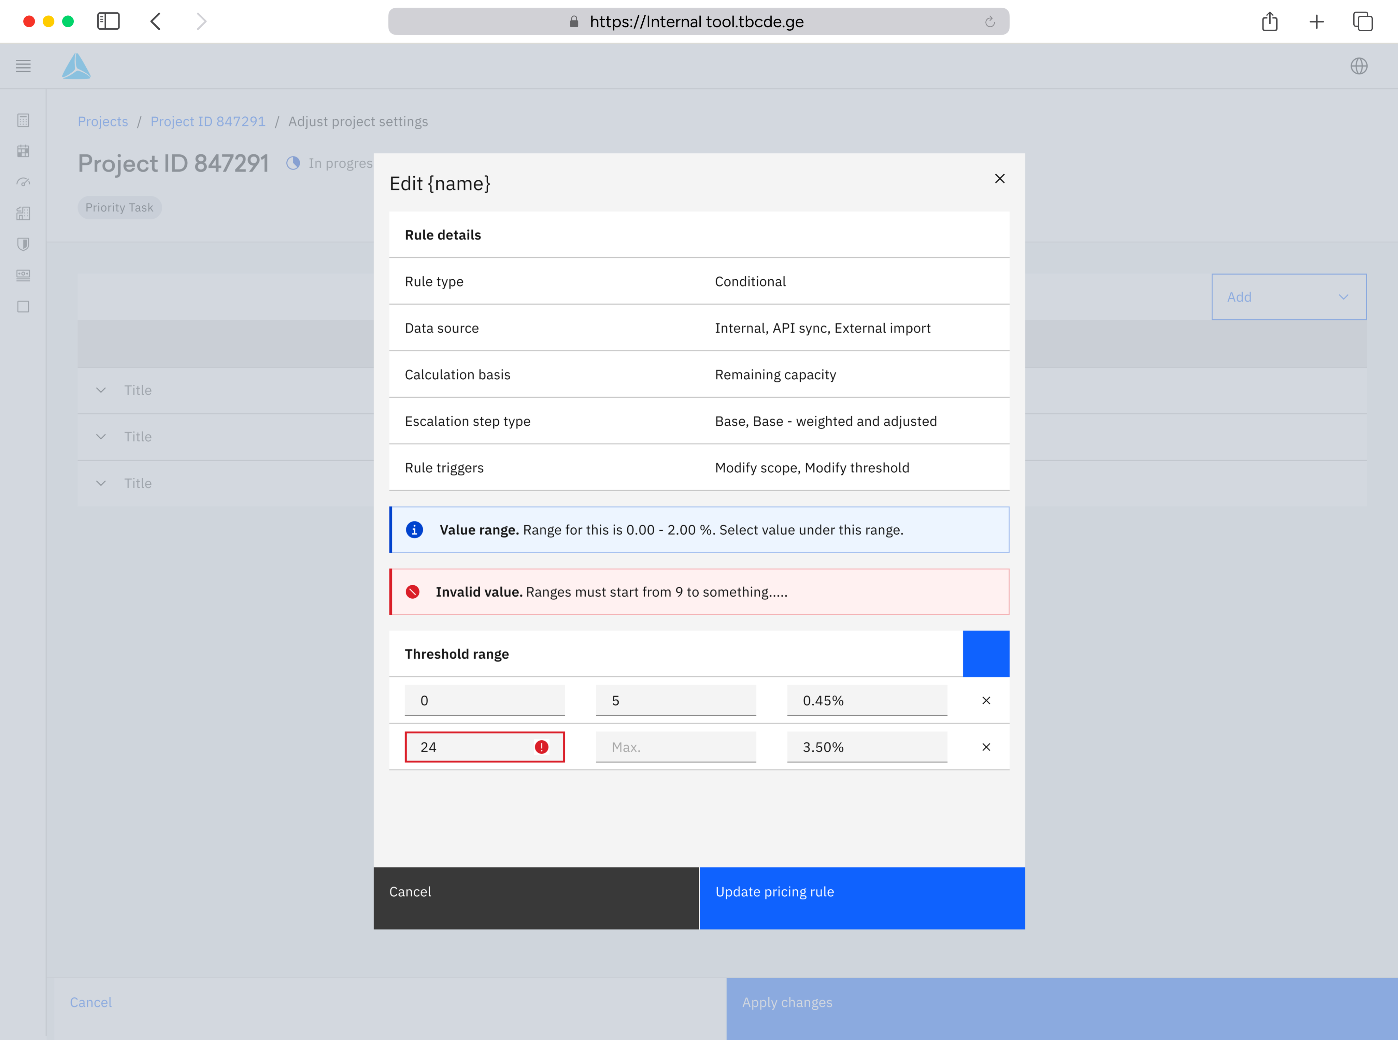The image size is (1398, 1040).
Task: Expand the second Title row chevron
Action: pos(101,437)
